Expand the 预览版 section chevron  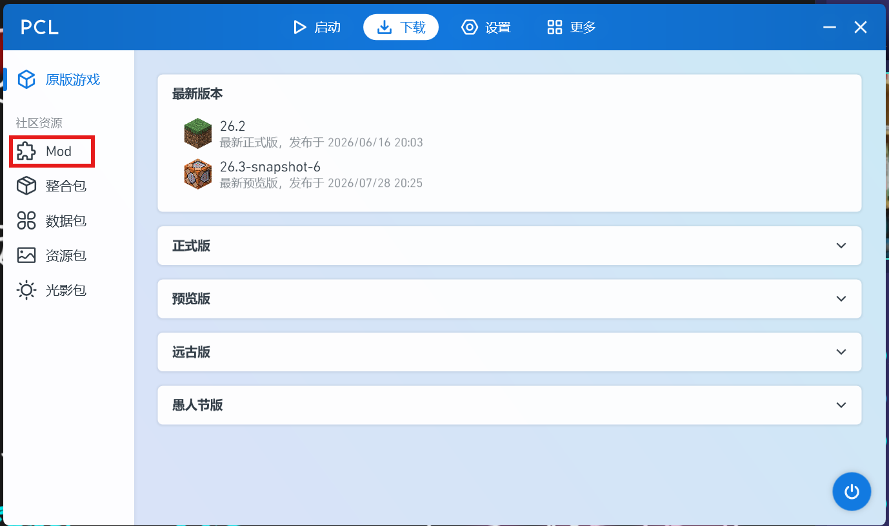[841, 298]
